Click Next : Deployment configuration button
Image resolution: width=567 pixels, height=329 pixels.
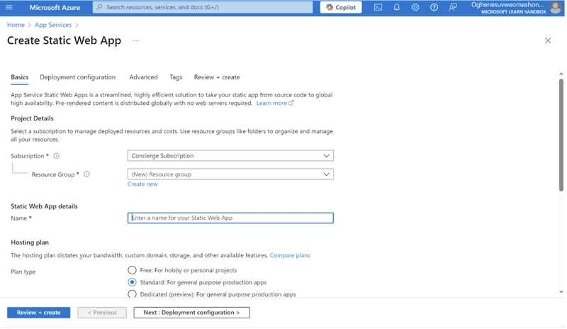tap(191, 313)
